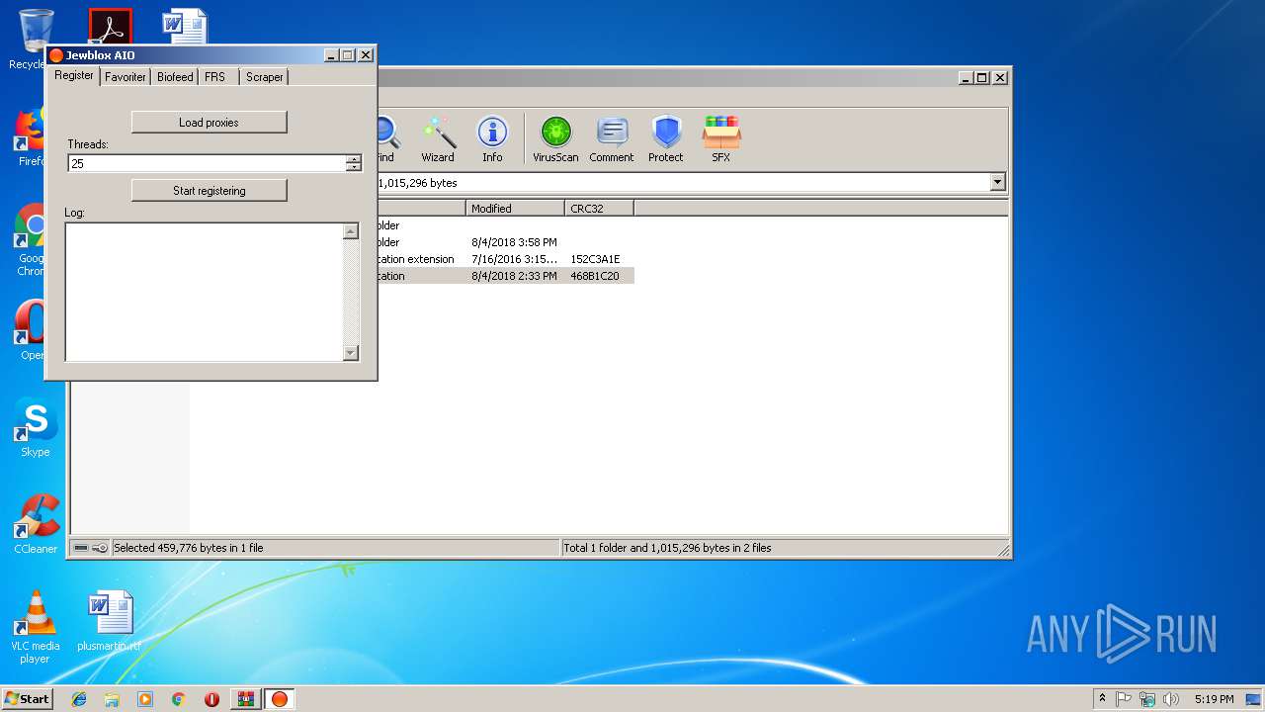Switch to the Favoriter tab

(126, 76)
